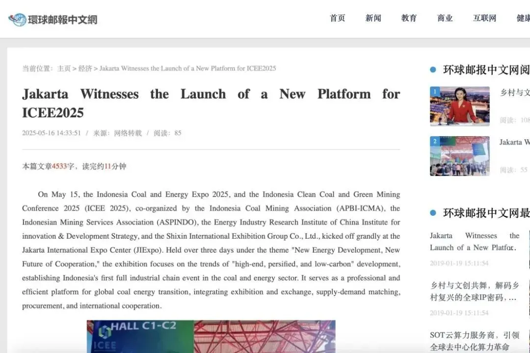Click the article headline about ICEE2025
Screen dimensions: 530x353
pos(211,103)
